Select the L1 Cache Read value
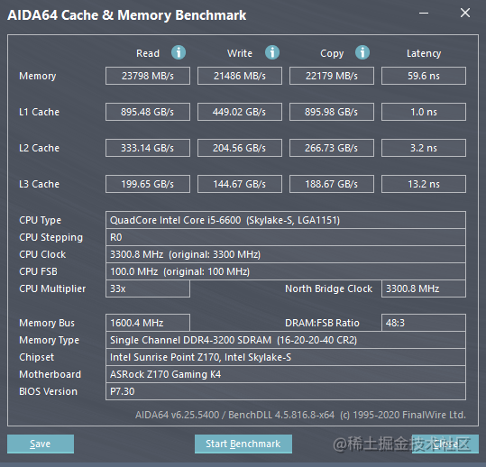The height and width of the screenshot is (467, 486). coord(148,112)
